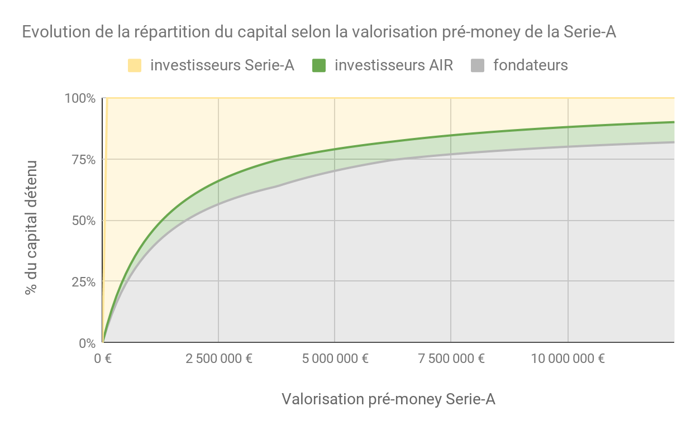Click the 'Valorisation pré-money Serie-A' axis title
Screen dimensions: 696x430
pos(388,399)
